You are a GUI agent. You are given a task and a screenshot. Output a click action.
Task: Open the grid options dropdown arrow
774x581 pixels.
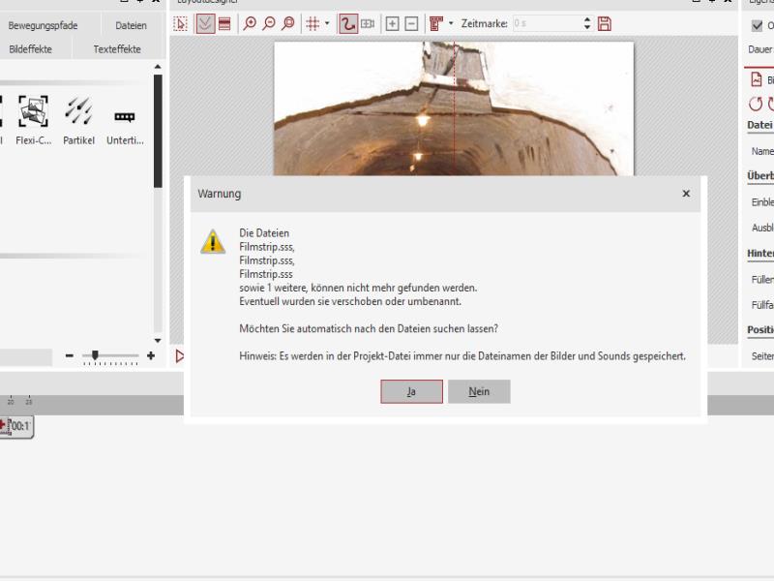click(327, 23)
